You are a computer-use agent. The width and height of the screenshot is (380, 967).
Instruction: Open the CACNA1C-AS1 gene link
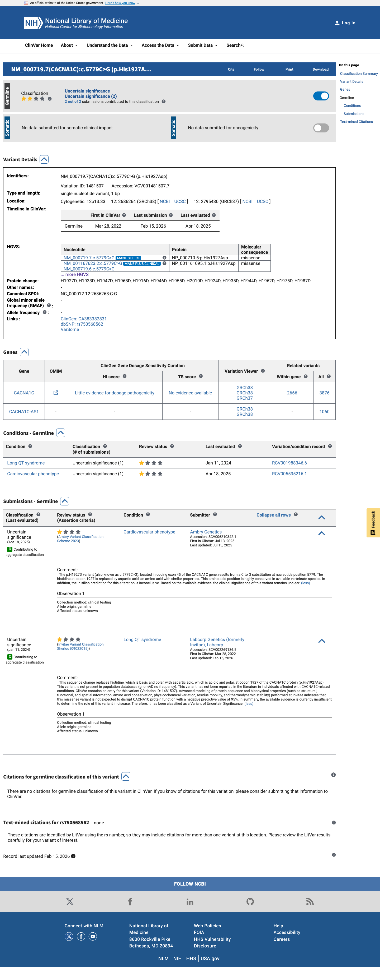(24, 411)
